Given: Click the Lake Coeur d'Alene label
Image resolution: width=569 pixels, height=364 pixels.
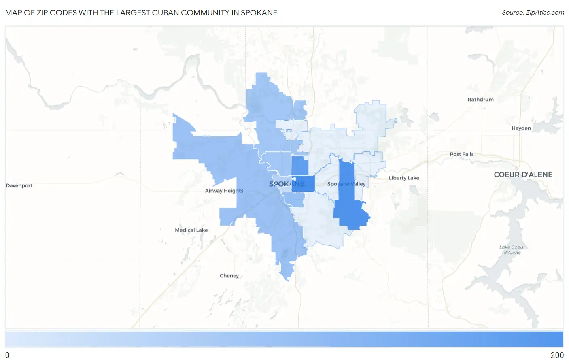Looking at the screenshot, I should pos(512,250).
